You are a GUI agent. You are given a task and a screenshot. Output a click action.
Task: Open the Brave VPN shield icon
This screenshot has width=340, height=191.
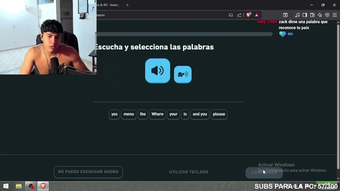(x=327, y=15)
